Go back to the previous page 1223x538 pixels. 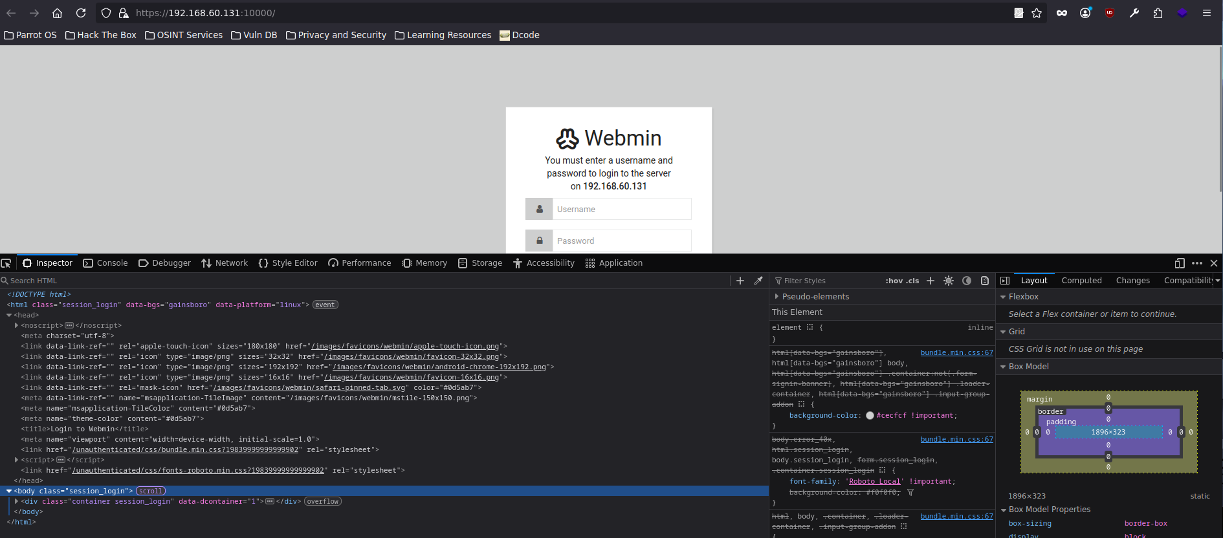click(11, 13)
